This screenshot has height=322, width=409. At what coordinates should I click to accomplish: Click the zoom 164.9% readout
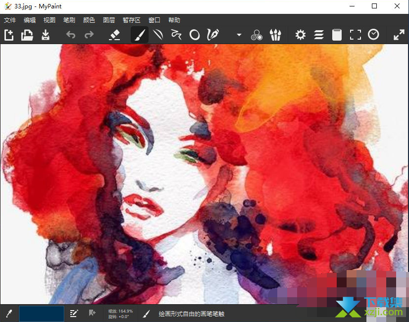120,311
